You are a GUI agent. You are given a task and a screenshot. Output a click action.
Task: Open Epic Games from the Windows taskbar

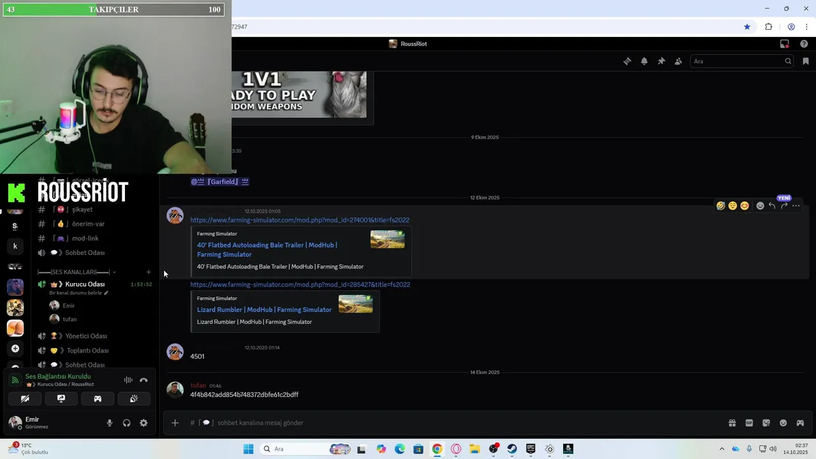(530, 449)
